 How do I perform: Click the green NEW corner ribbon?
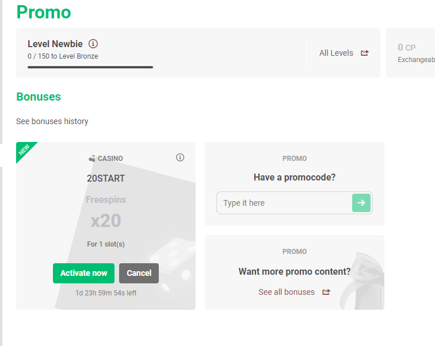24,150
